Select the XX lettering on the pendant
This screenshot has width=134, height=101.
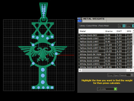click(43, 29)
